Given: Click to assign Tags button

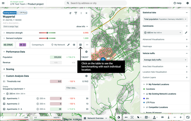Looking at the screenshot, I should (11, 26).
